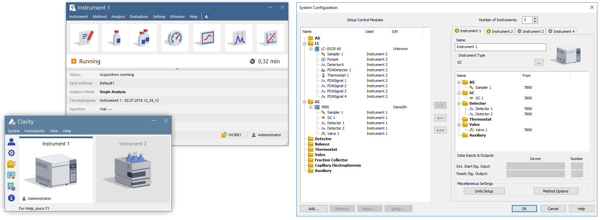The height and width of the screenshot is (220, 602).
Task: Click the monitor with arrow icon in Clarity
Action: 12,176
